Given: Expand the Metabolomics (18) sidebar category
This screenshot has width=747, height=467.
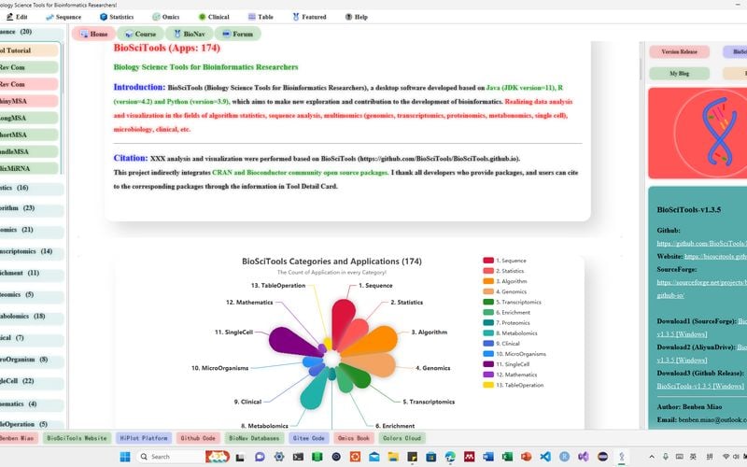Looking at the screenshot, I should pos(32,316).
